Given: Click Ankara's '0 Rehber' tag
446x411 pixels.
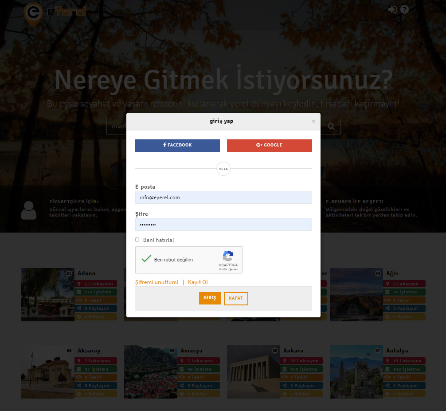Looking at the screenshot, I should point(301,394).
